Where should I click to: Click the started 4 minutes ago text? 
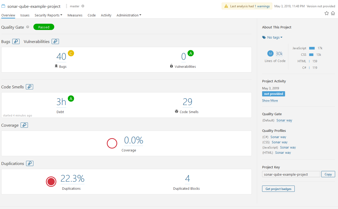pos(17,115)
